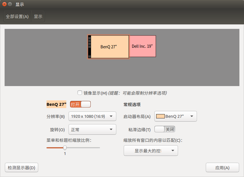Minimize the display settings window

10,4
